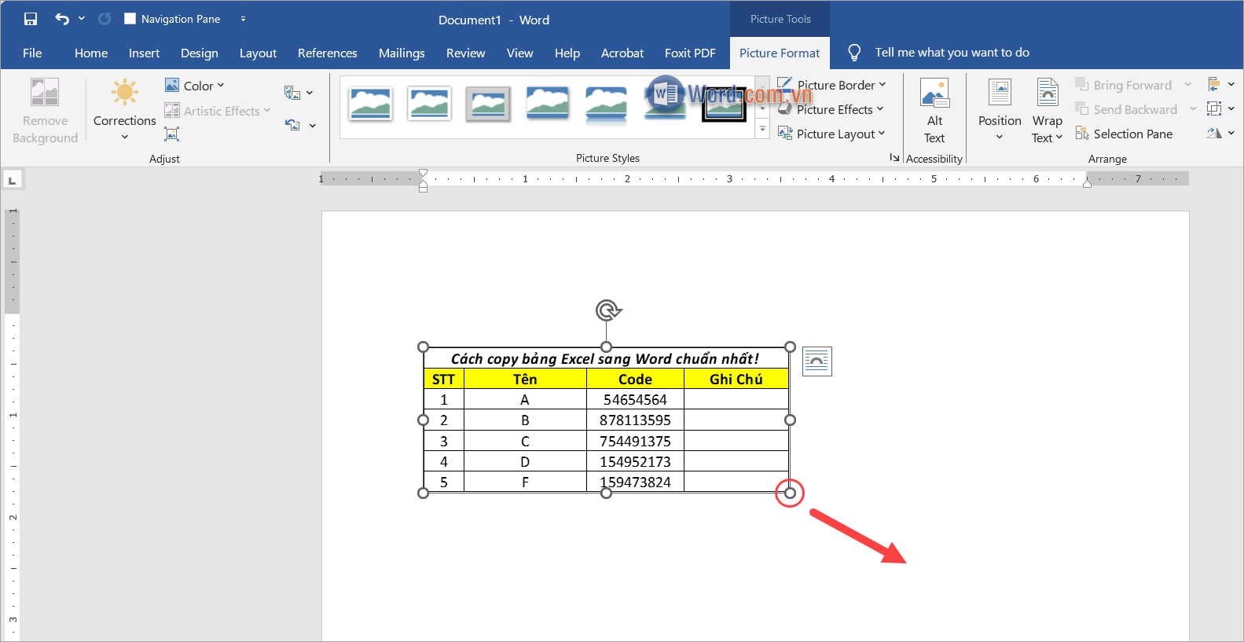Click the right indent marker on the ruler

[x=1087, y=182]
